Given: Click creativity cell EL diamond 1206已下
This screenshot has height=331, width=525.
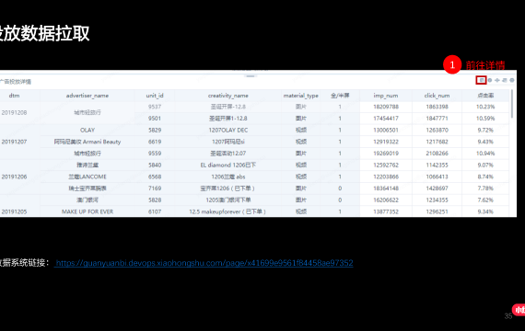Looking at the screenshot, I should [228, 165].
